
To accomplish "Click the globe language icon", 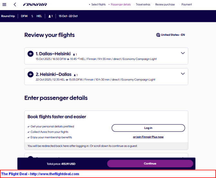I will 158,35.
